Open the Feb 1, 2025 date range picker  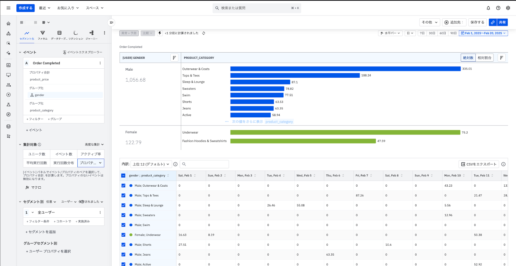coord(483,33)
